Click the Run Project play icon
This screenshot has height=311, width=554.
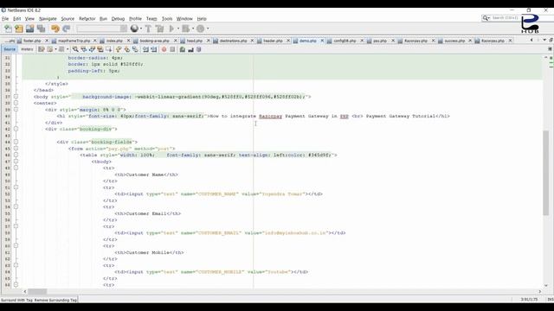171,29
